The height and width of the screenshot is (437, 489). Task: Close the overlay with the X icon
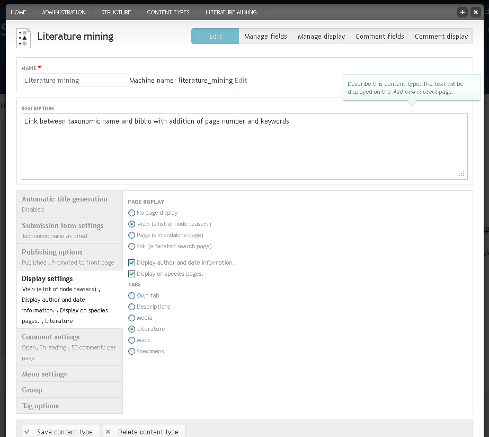click(476, 12)
